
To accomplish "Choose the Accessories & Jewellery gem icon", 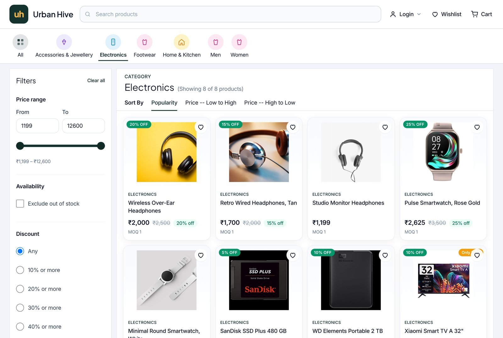I will tap(64, 42).
